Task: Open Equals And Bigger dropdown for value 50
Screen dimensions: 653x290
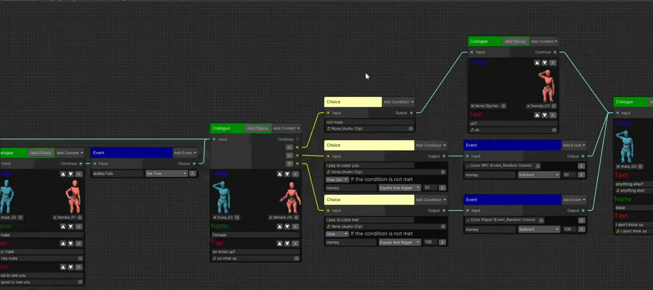Action: (x=399, y=188)
